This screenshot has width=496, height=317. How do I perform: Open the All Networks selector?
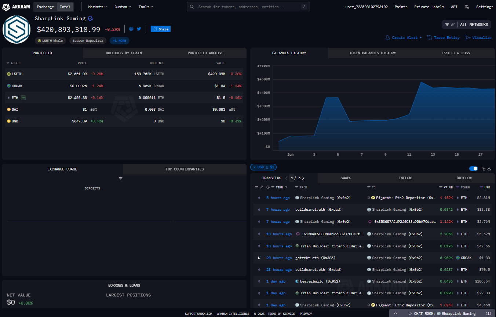pyautogui.click(x=474, y=25)
